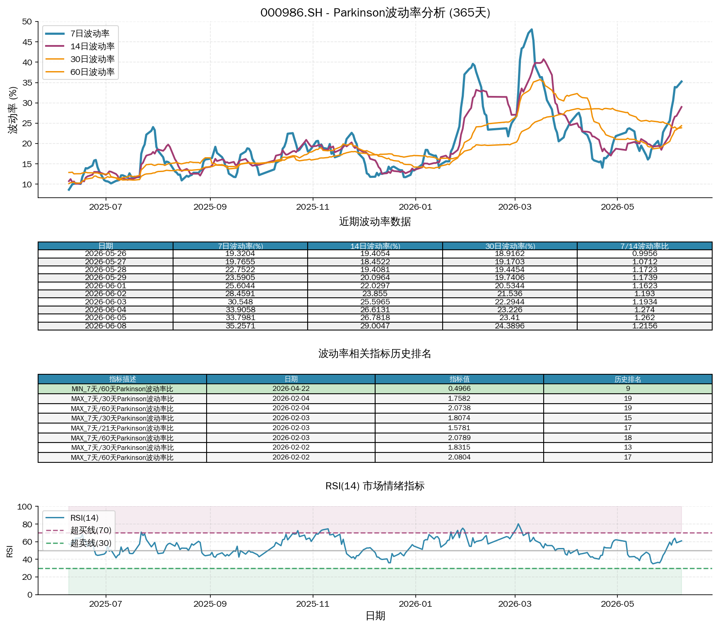Click the 2026-03 tick on the volatility chart
This screenshot has width=718, height=627.
515,207
